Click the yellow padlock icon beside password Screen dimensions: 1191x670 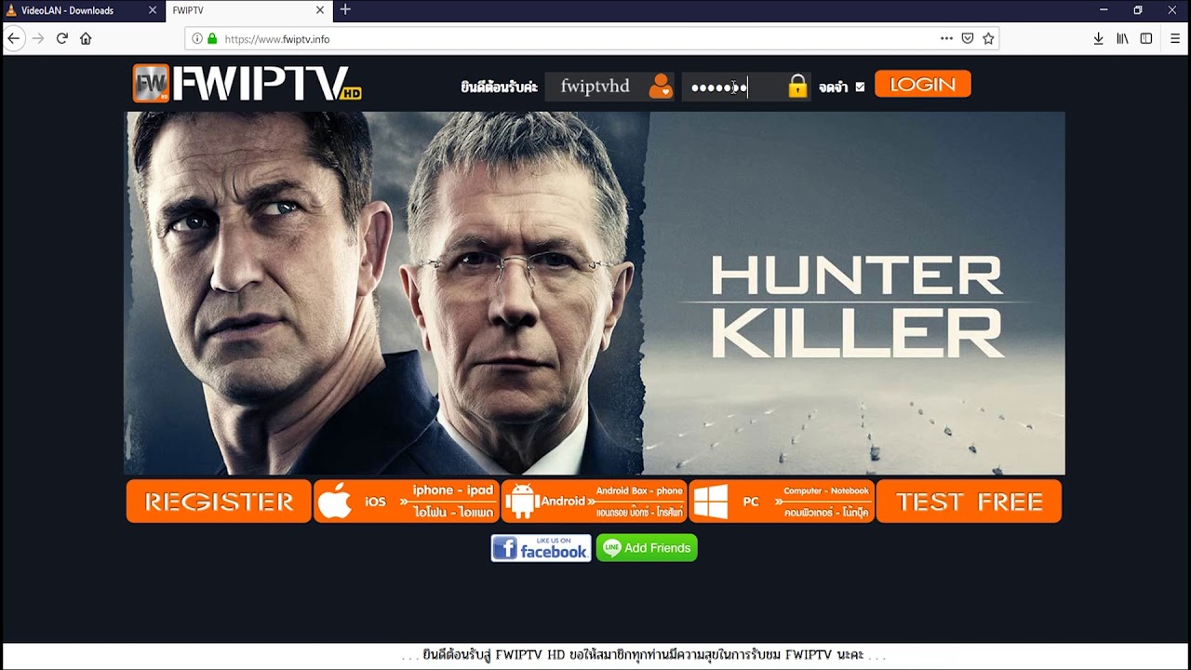[797, 87]
